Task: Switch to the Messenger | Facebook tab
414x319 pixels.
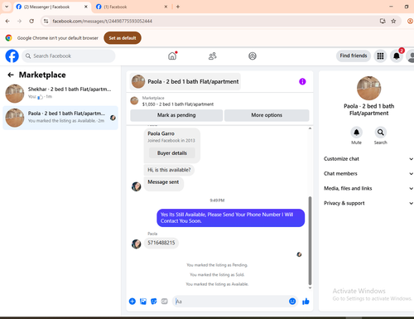Action: pos(52,7)
